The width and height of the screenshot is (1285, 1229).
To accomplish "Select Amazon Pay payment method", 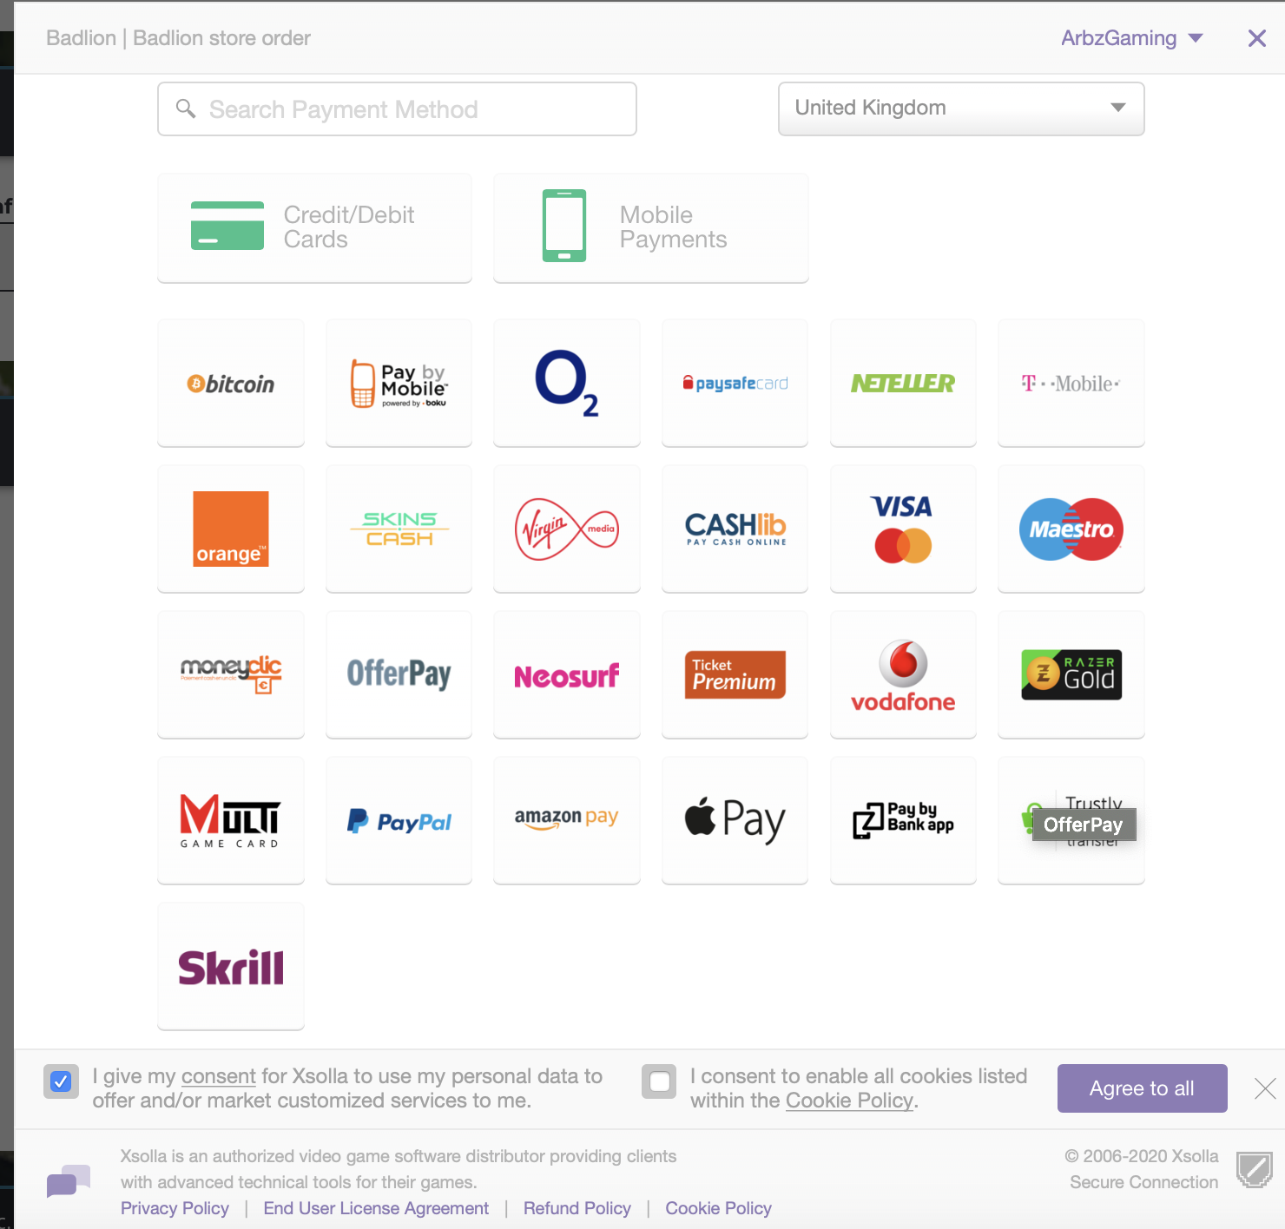I will pyautogui.click(x=567, y=820).
